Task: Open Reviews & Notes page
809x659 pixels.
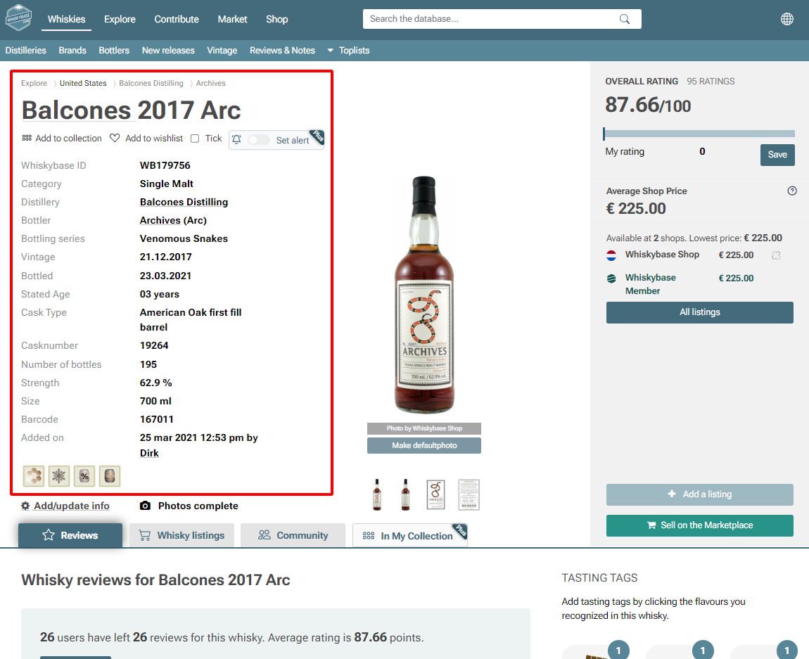Action: click(x=282, y=51)
